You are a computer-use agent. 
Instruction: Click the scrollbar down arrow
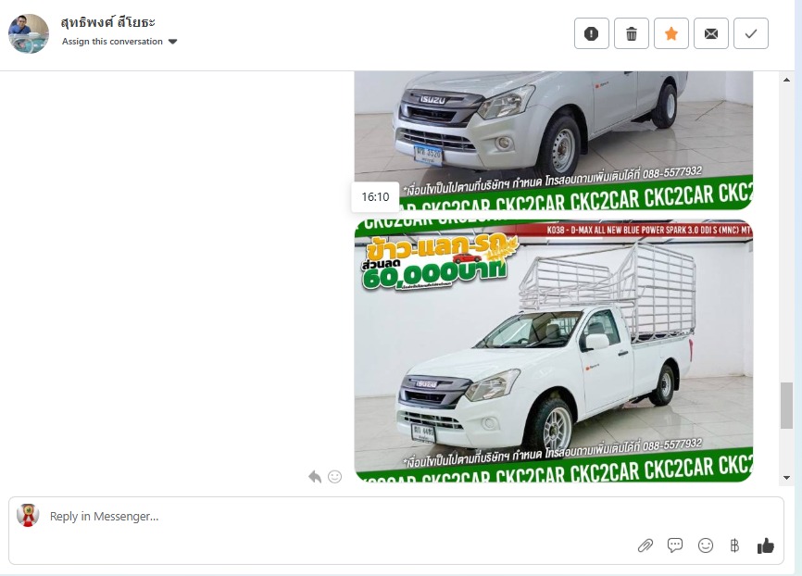point(786,478)
